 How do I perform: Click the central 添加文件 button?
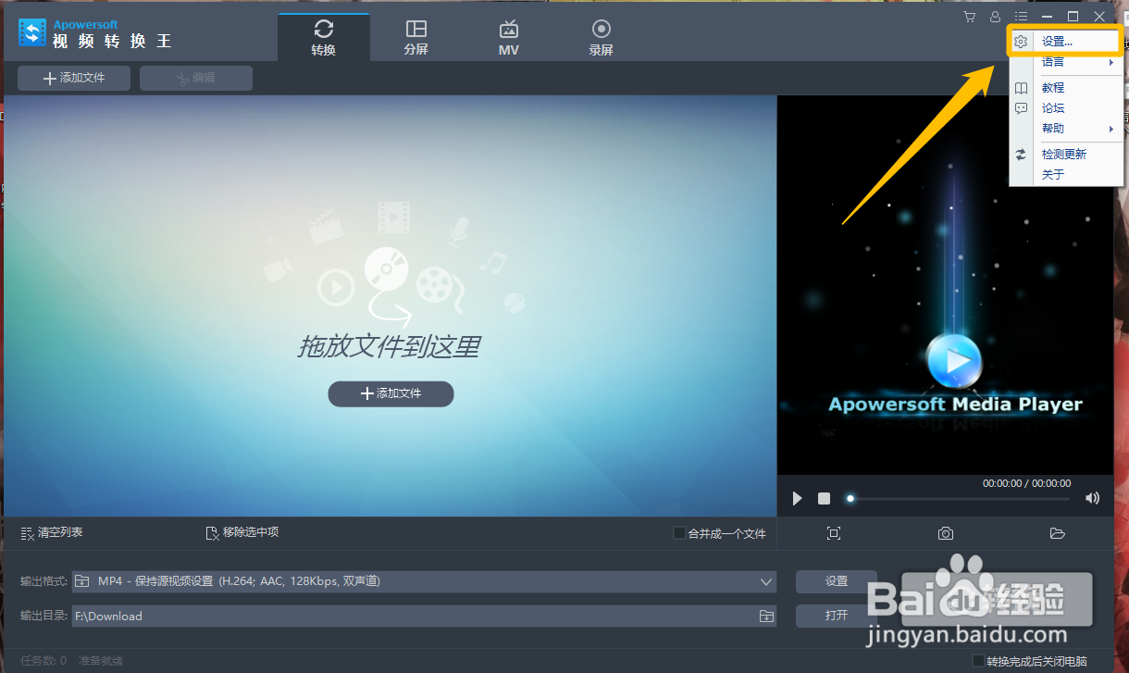coord(391,393)
